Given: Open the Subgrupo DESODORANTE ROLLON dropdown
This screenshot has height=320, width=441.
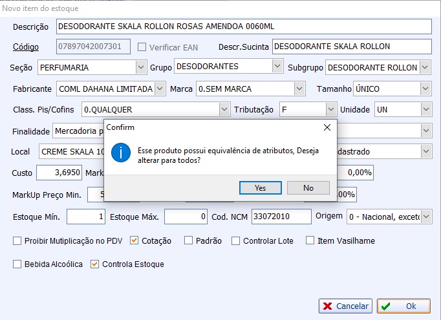Looking at the screenshot, I should coord(425,67).
